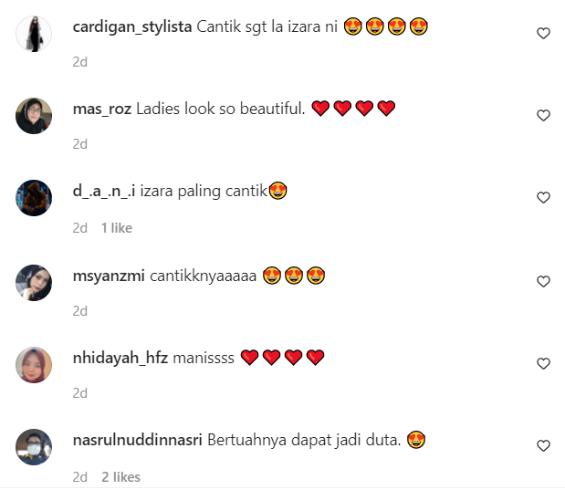Viewport: 565px width, 490px height.
Task: Open the nasrulnuddinnasri username link
Action: (x=138, y=440)
